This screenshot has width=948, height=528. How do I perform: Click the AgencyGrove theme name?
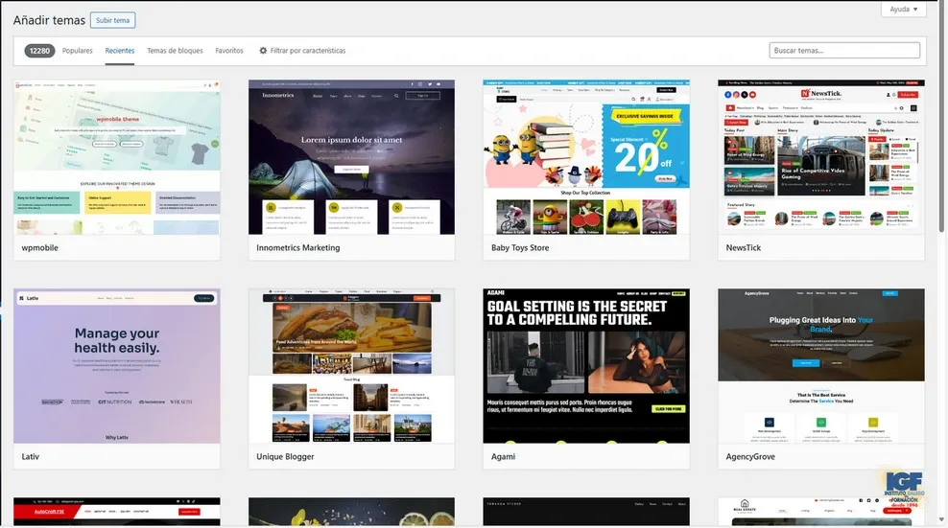(x=750, y=457)
